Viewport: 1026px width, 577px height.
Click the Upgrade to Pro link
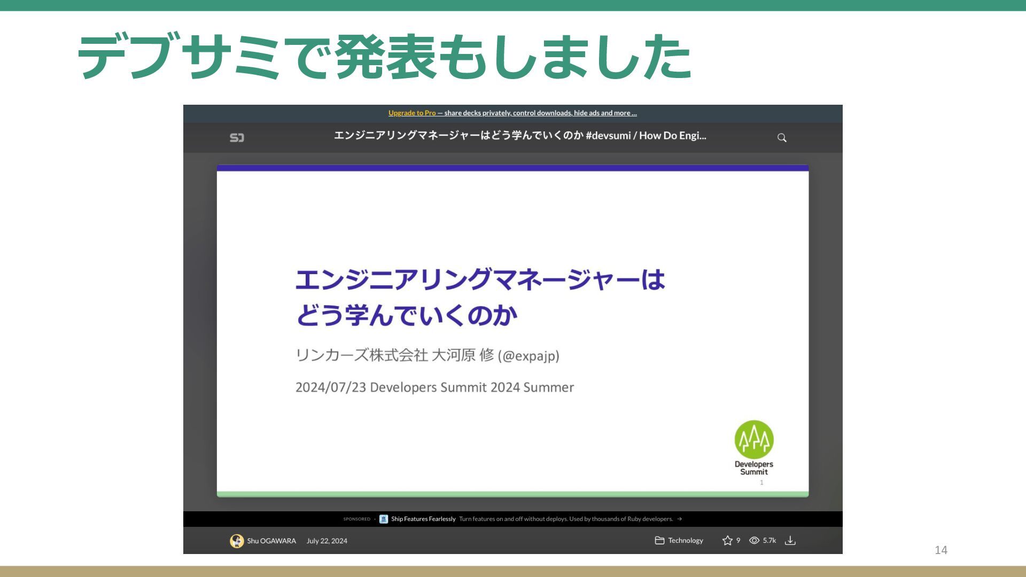[411, 113]
